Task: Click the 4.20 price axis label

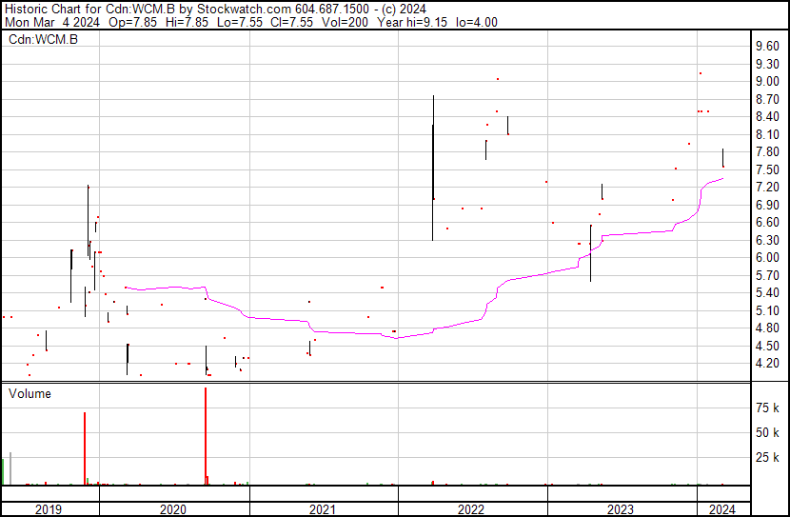Action: tap(767, 363)
